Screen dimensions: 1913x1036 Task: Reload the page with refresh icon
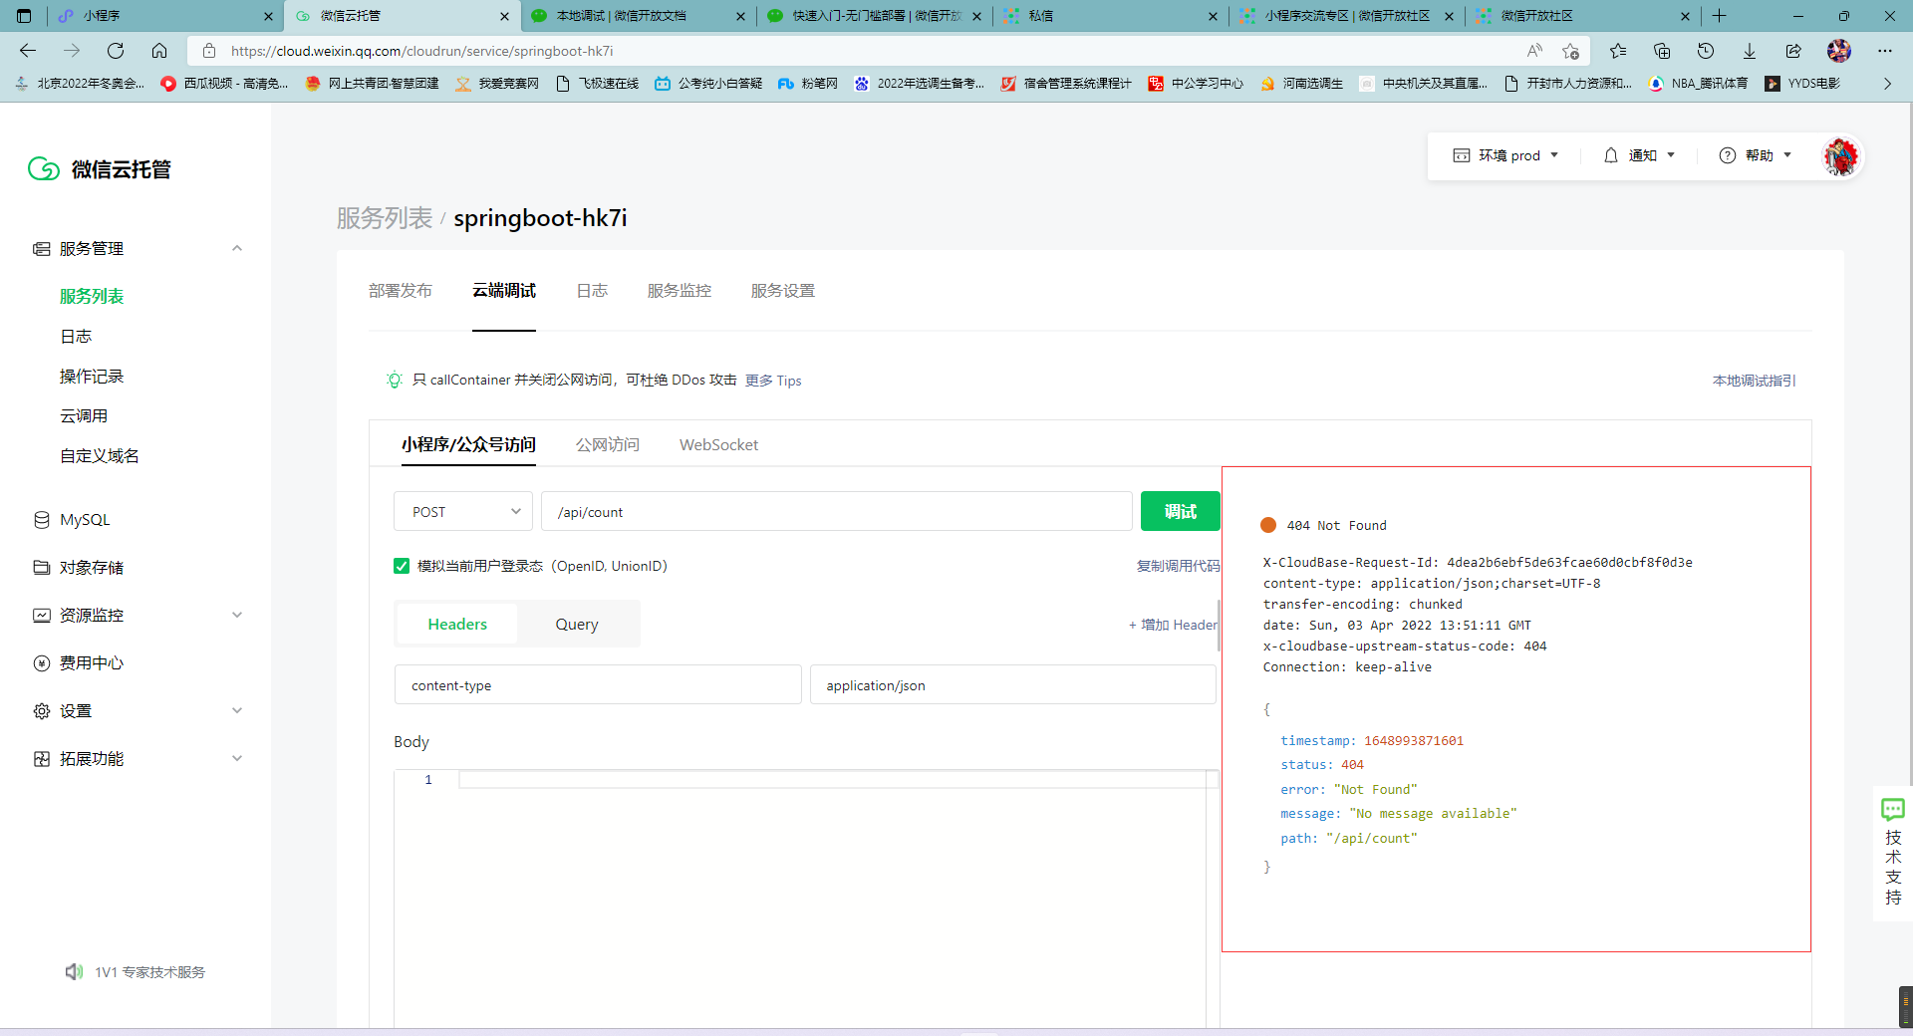(116, 51)
